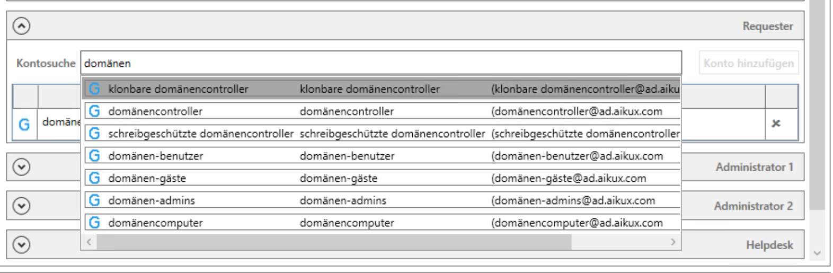Expand the Helpdesk section
This screenshot has height=273, width=833.
(x=21, y=244)
